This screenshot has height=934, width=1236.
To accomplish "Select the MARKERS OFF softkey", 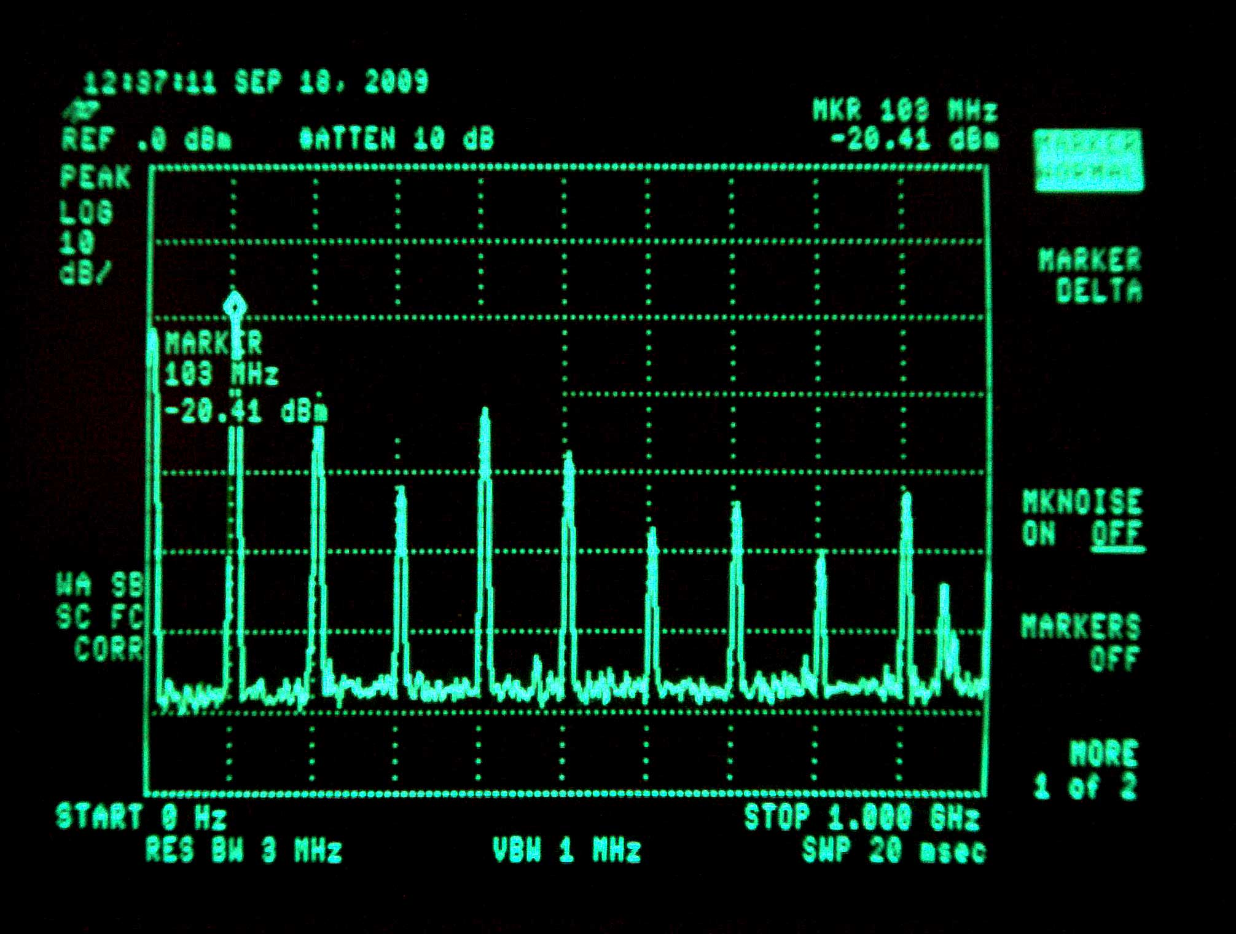I will coord(1081,642).
